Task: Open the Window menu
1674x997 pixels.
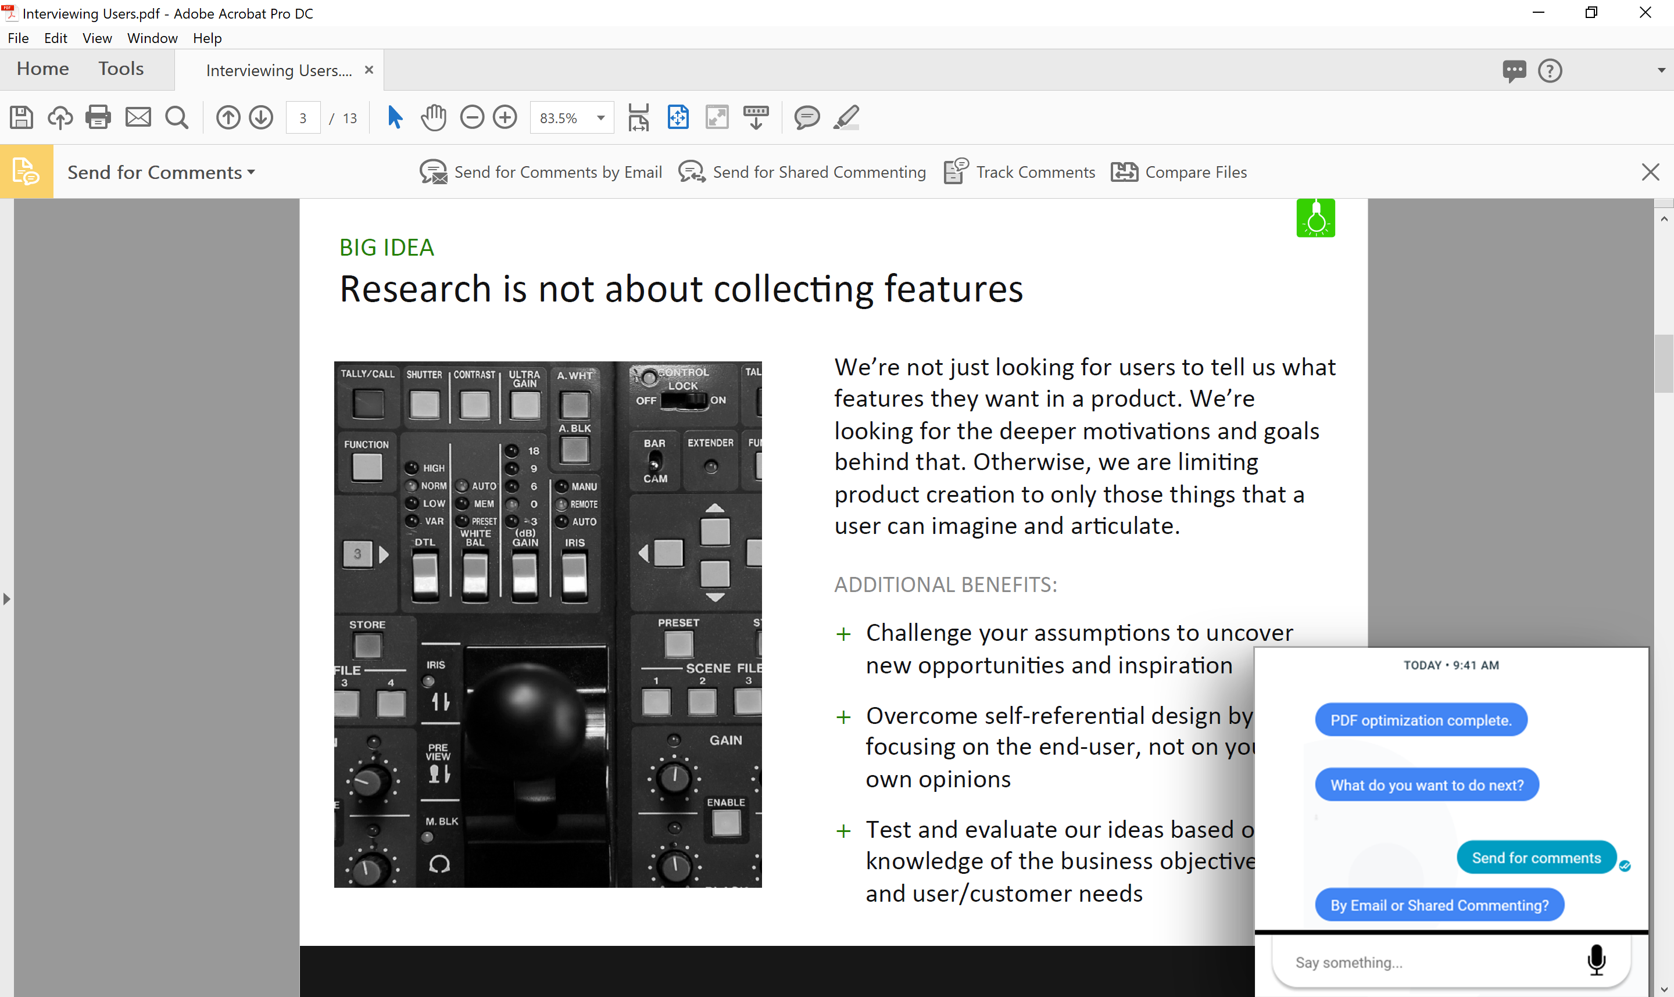Action: pos(152,38)
